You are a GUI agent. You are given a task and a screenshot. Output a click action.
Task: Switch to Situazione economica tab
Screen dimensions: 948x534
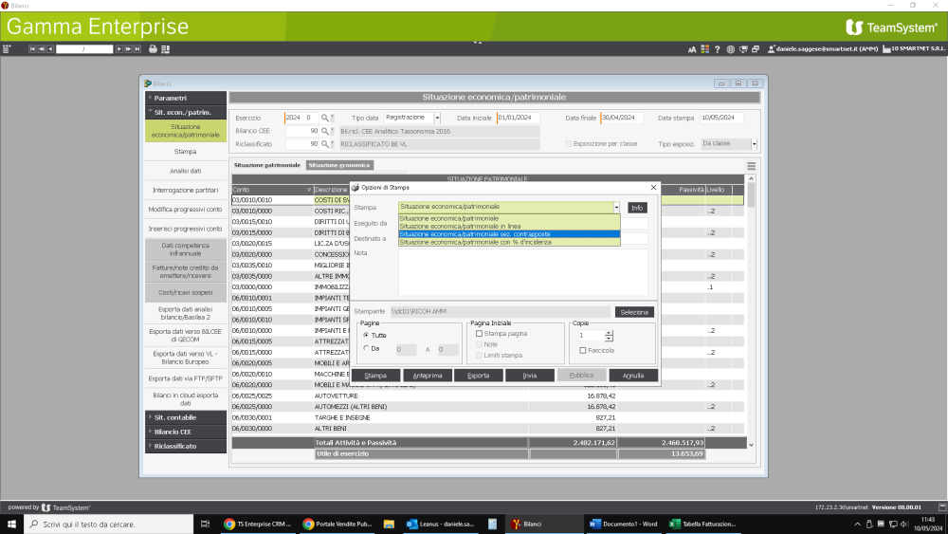tap(339, 165)
